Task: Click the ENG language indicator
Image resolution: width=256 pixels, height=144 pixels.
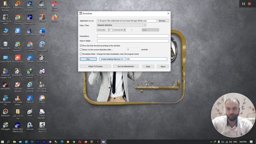Action: click(235, 142)
